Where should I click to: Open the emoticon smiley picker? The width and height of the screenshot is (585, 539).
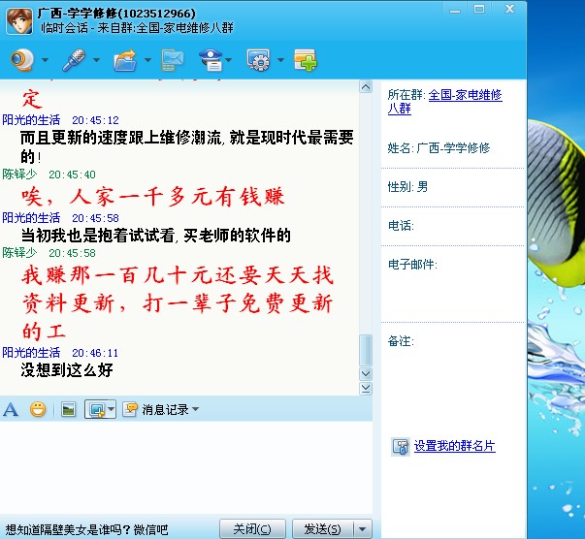[x=38, y=410]
